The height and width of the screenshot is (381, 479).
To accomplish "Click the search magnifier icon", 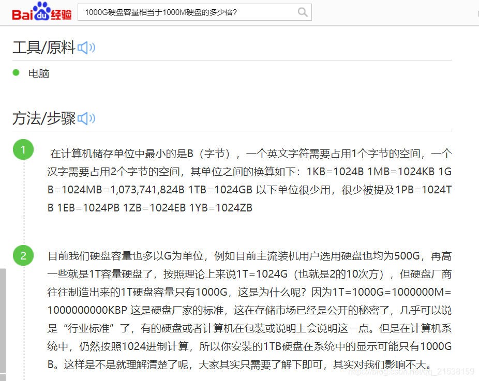I will click(x=303, y=12).
